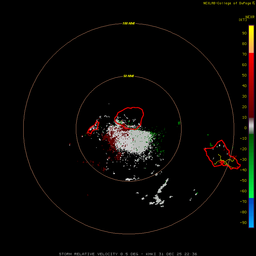Click the -10 value on velocity scale

243,139
